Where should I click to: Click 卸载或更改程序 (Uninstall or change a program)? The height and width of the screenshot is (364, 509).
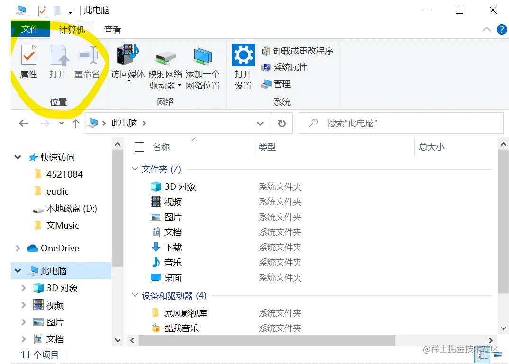pyautogui.click(x=297, y=51)
